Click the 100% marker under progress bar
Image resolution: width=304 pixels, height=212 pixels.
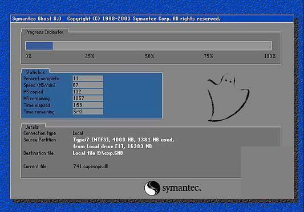[x=270, y=56]
